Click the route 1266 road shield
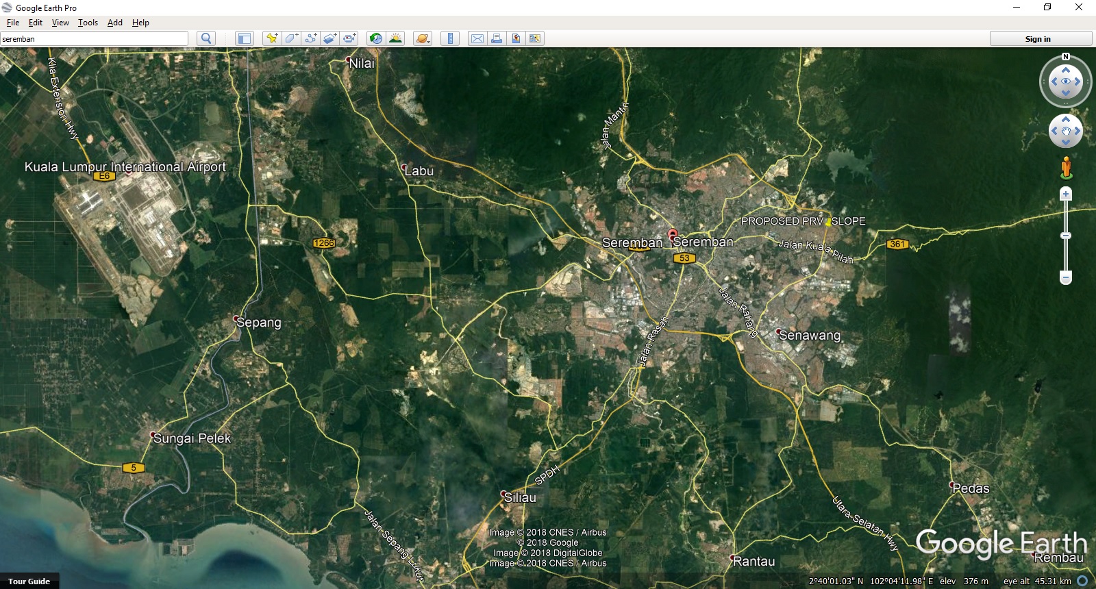Image resolution: width=1096 pixels, height=589 pixels. click(324, 242)
